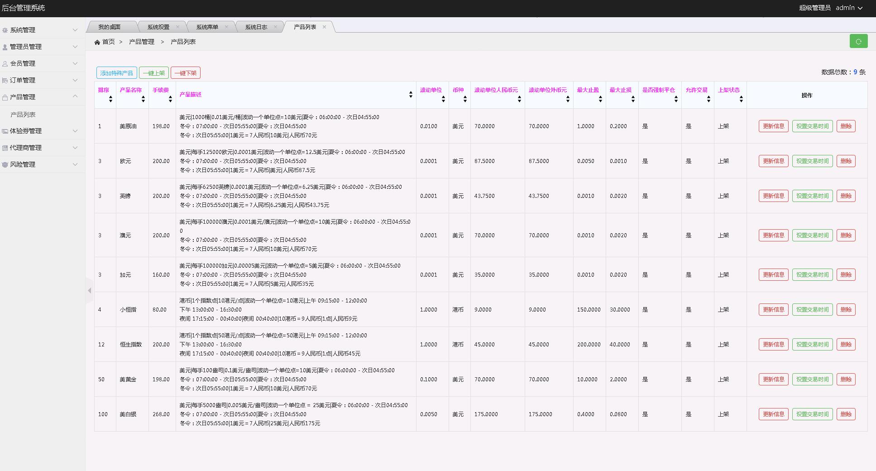Click the 订单管理 icon in sidebar
Image resolution: width=876 pixels, height=471 pixels.
click(x=5, y=80)
